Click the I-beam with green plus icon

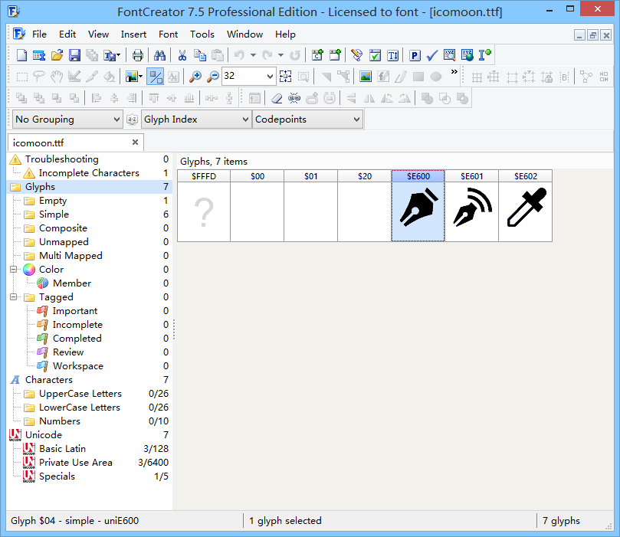485,55
